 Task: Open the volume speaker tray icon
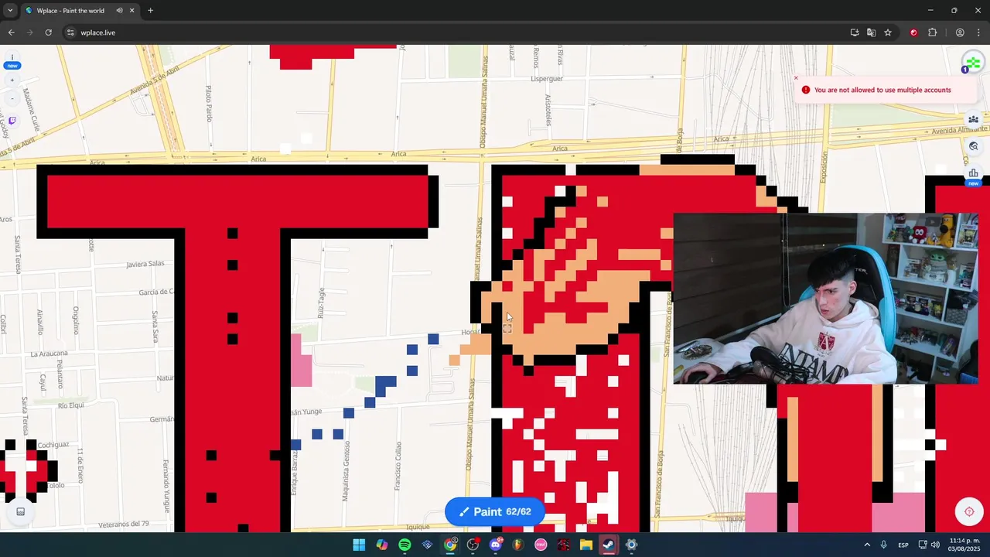pos(936,545)
